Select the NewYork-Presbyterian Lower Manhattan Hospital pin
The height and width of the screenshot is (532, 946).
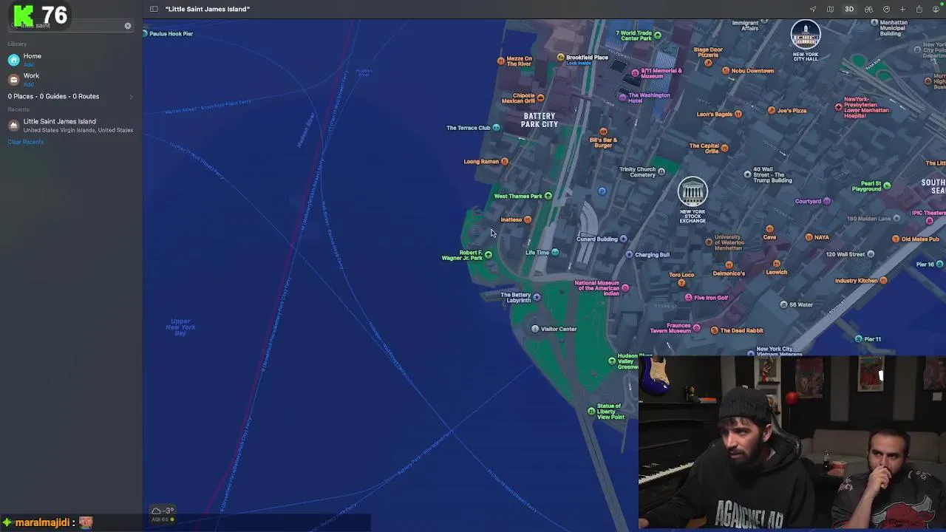click(839, 107)
